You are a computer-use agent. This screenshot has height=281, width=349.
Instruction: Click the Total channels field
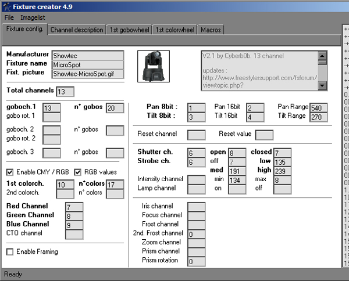(65, 92)
